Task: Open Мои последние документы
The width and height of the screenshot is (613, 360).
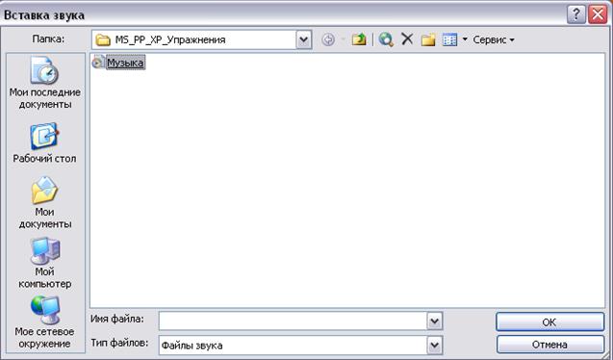Action: (x=44, y=83)
